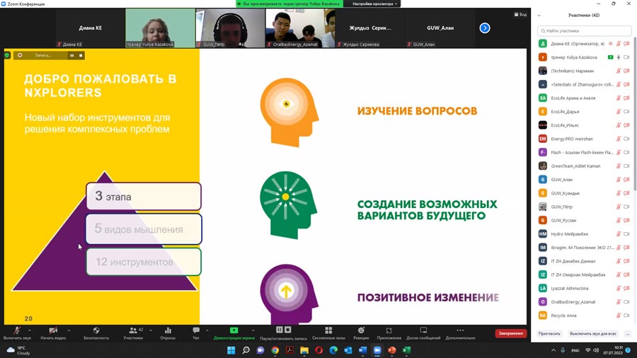This screenshot has height=358, width=637.
Task: Pause the recording in the recording indicator
Action: 71,55
